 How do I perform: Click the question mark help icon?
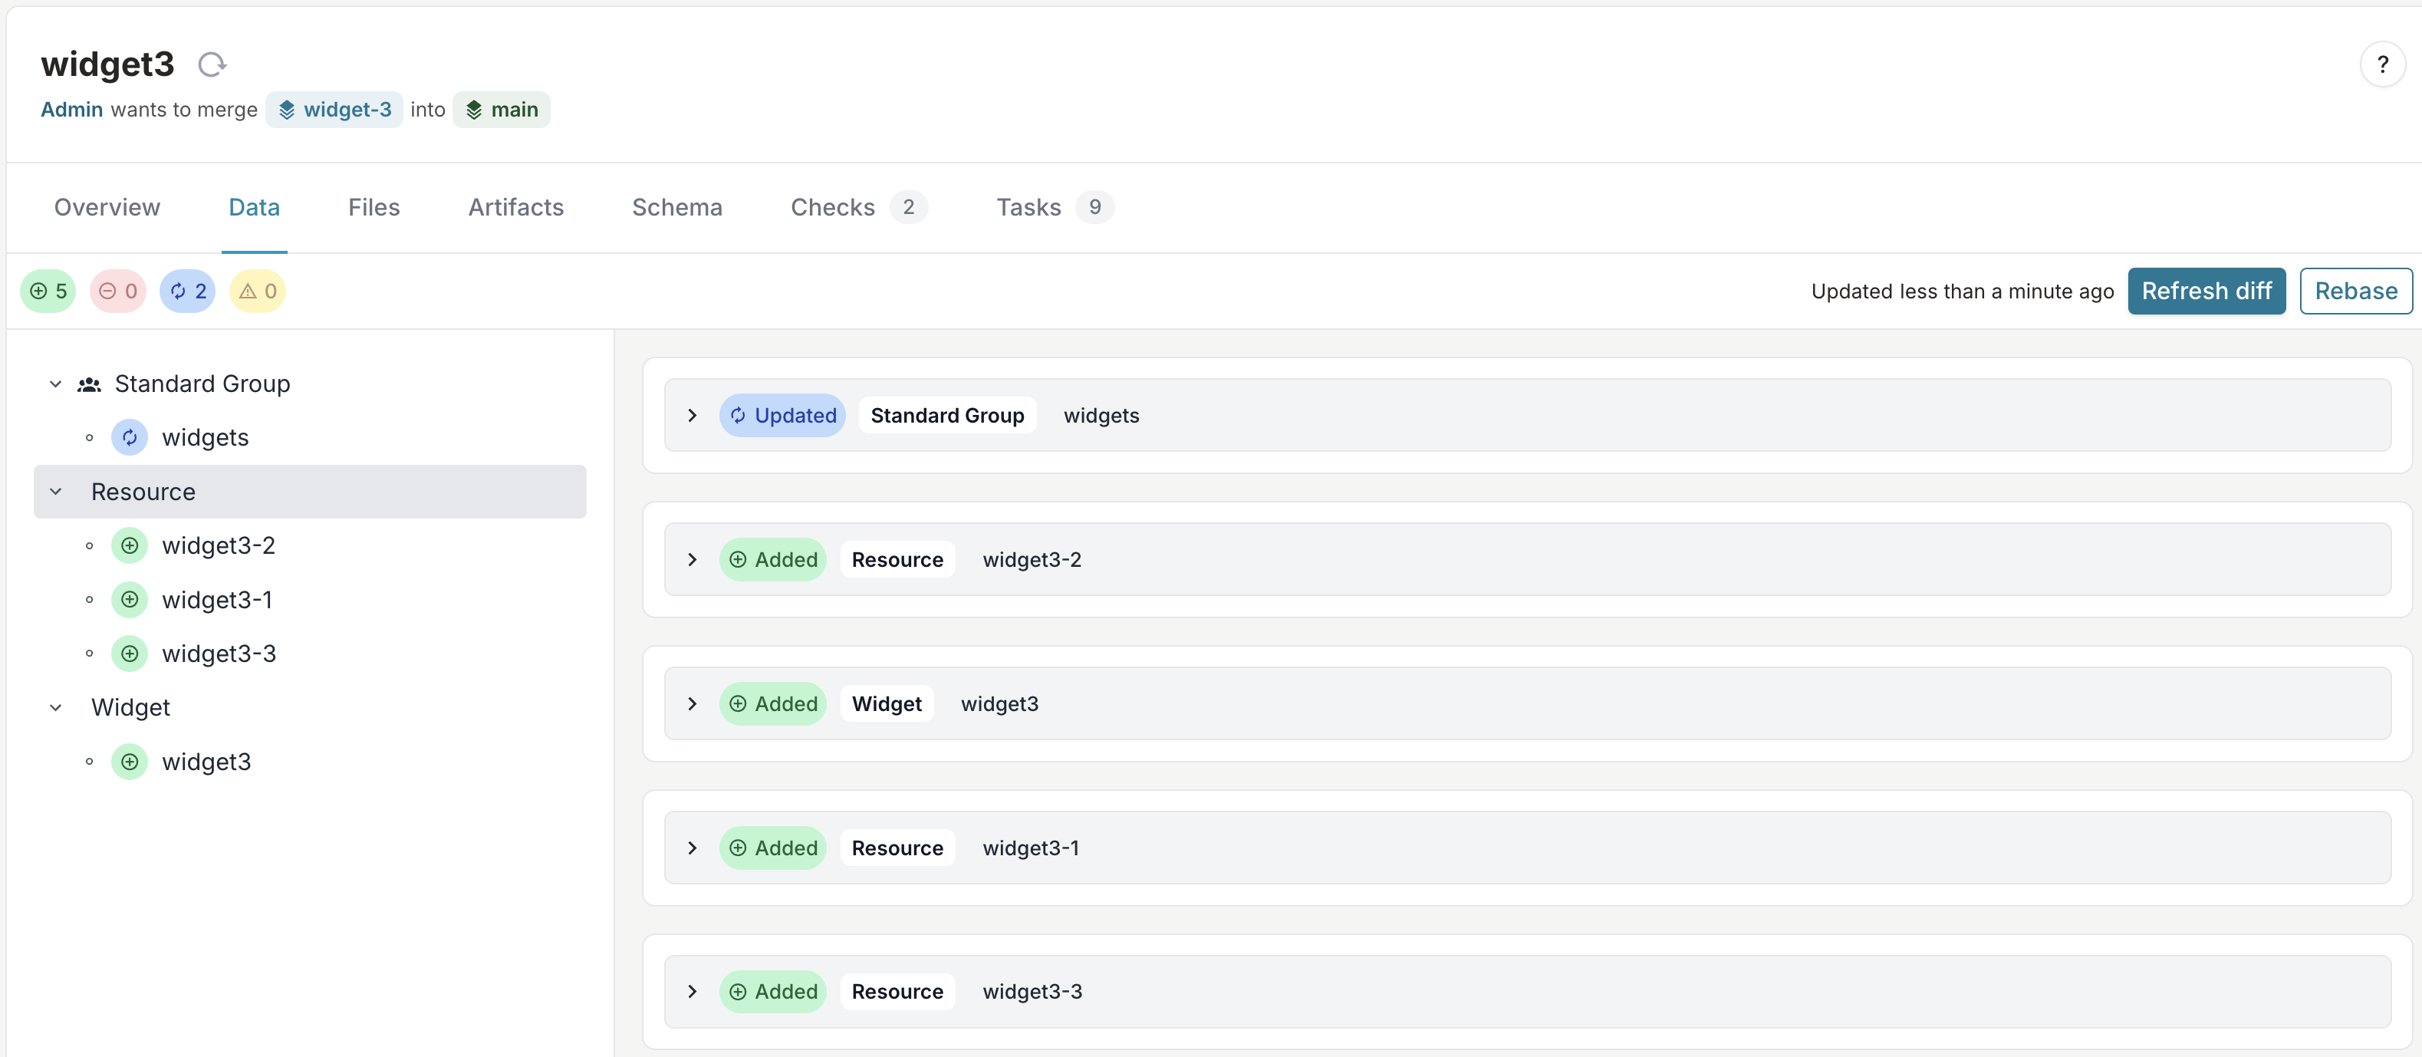coord(2382,65)
